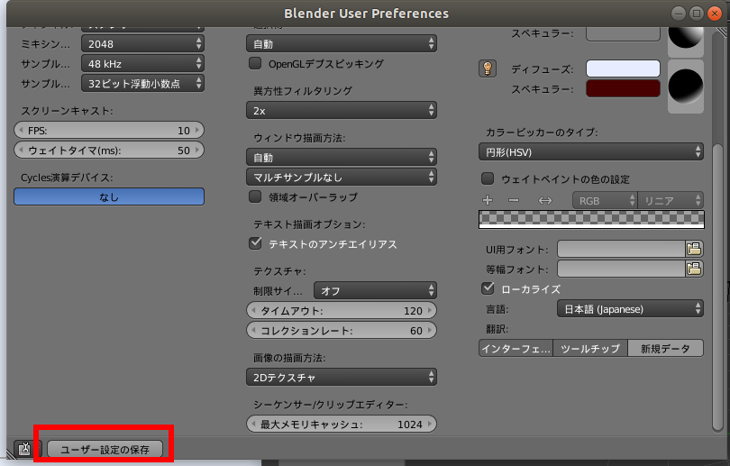This screenshot has width=730, height=466.
Task: Open the ウィンドウ描画方法 自動 dropdown
Action: 342,158
